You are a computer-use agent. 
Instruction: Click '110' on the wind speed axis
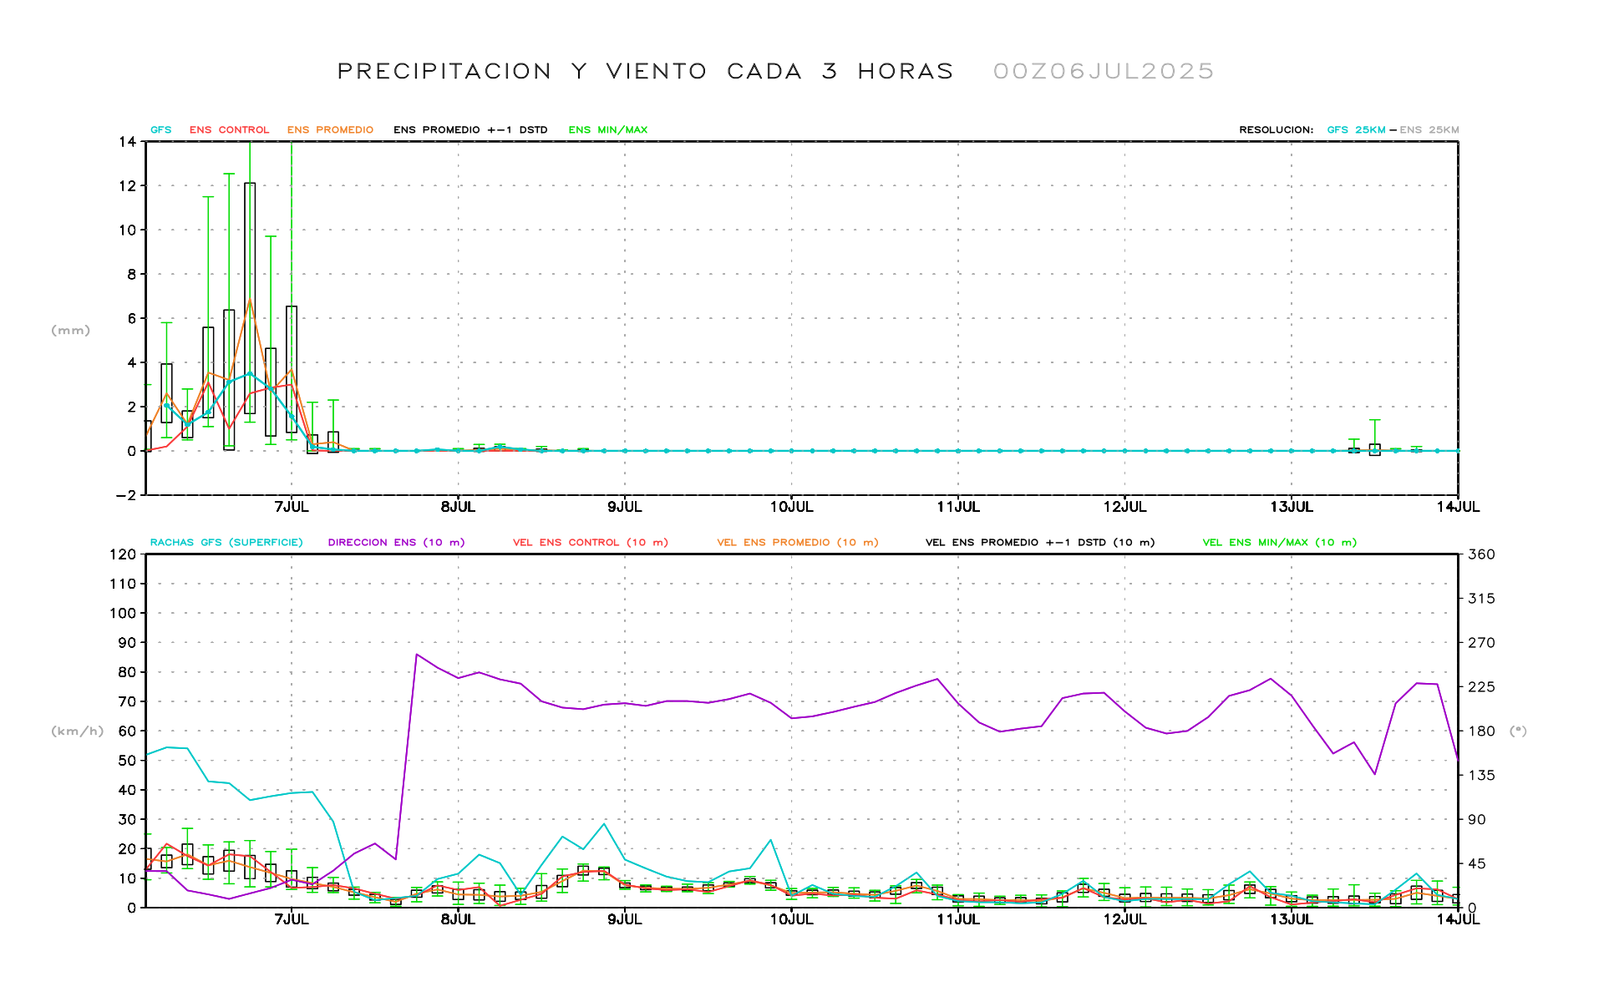(123, 584)
